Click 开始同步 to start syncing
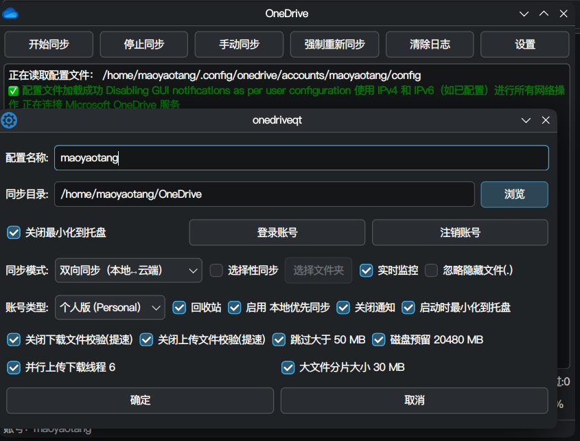580x441 pixels. click(x=49, y=45)
